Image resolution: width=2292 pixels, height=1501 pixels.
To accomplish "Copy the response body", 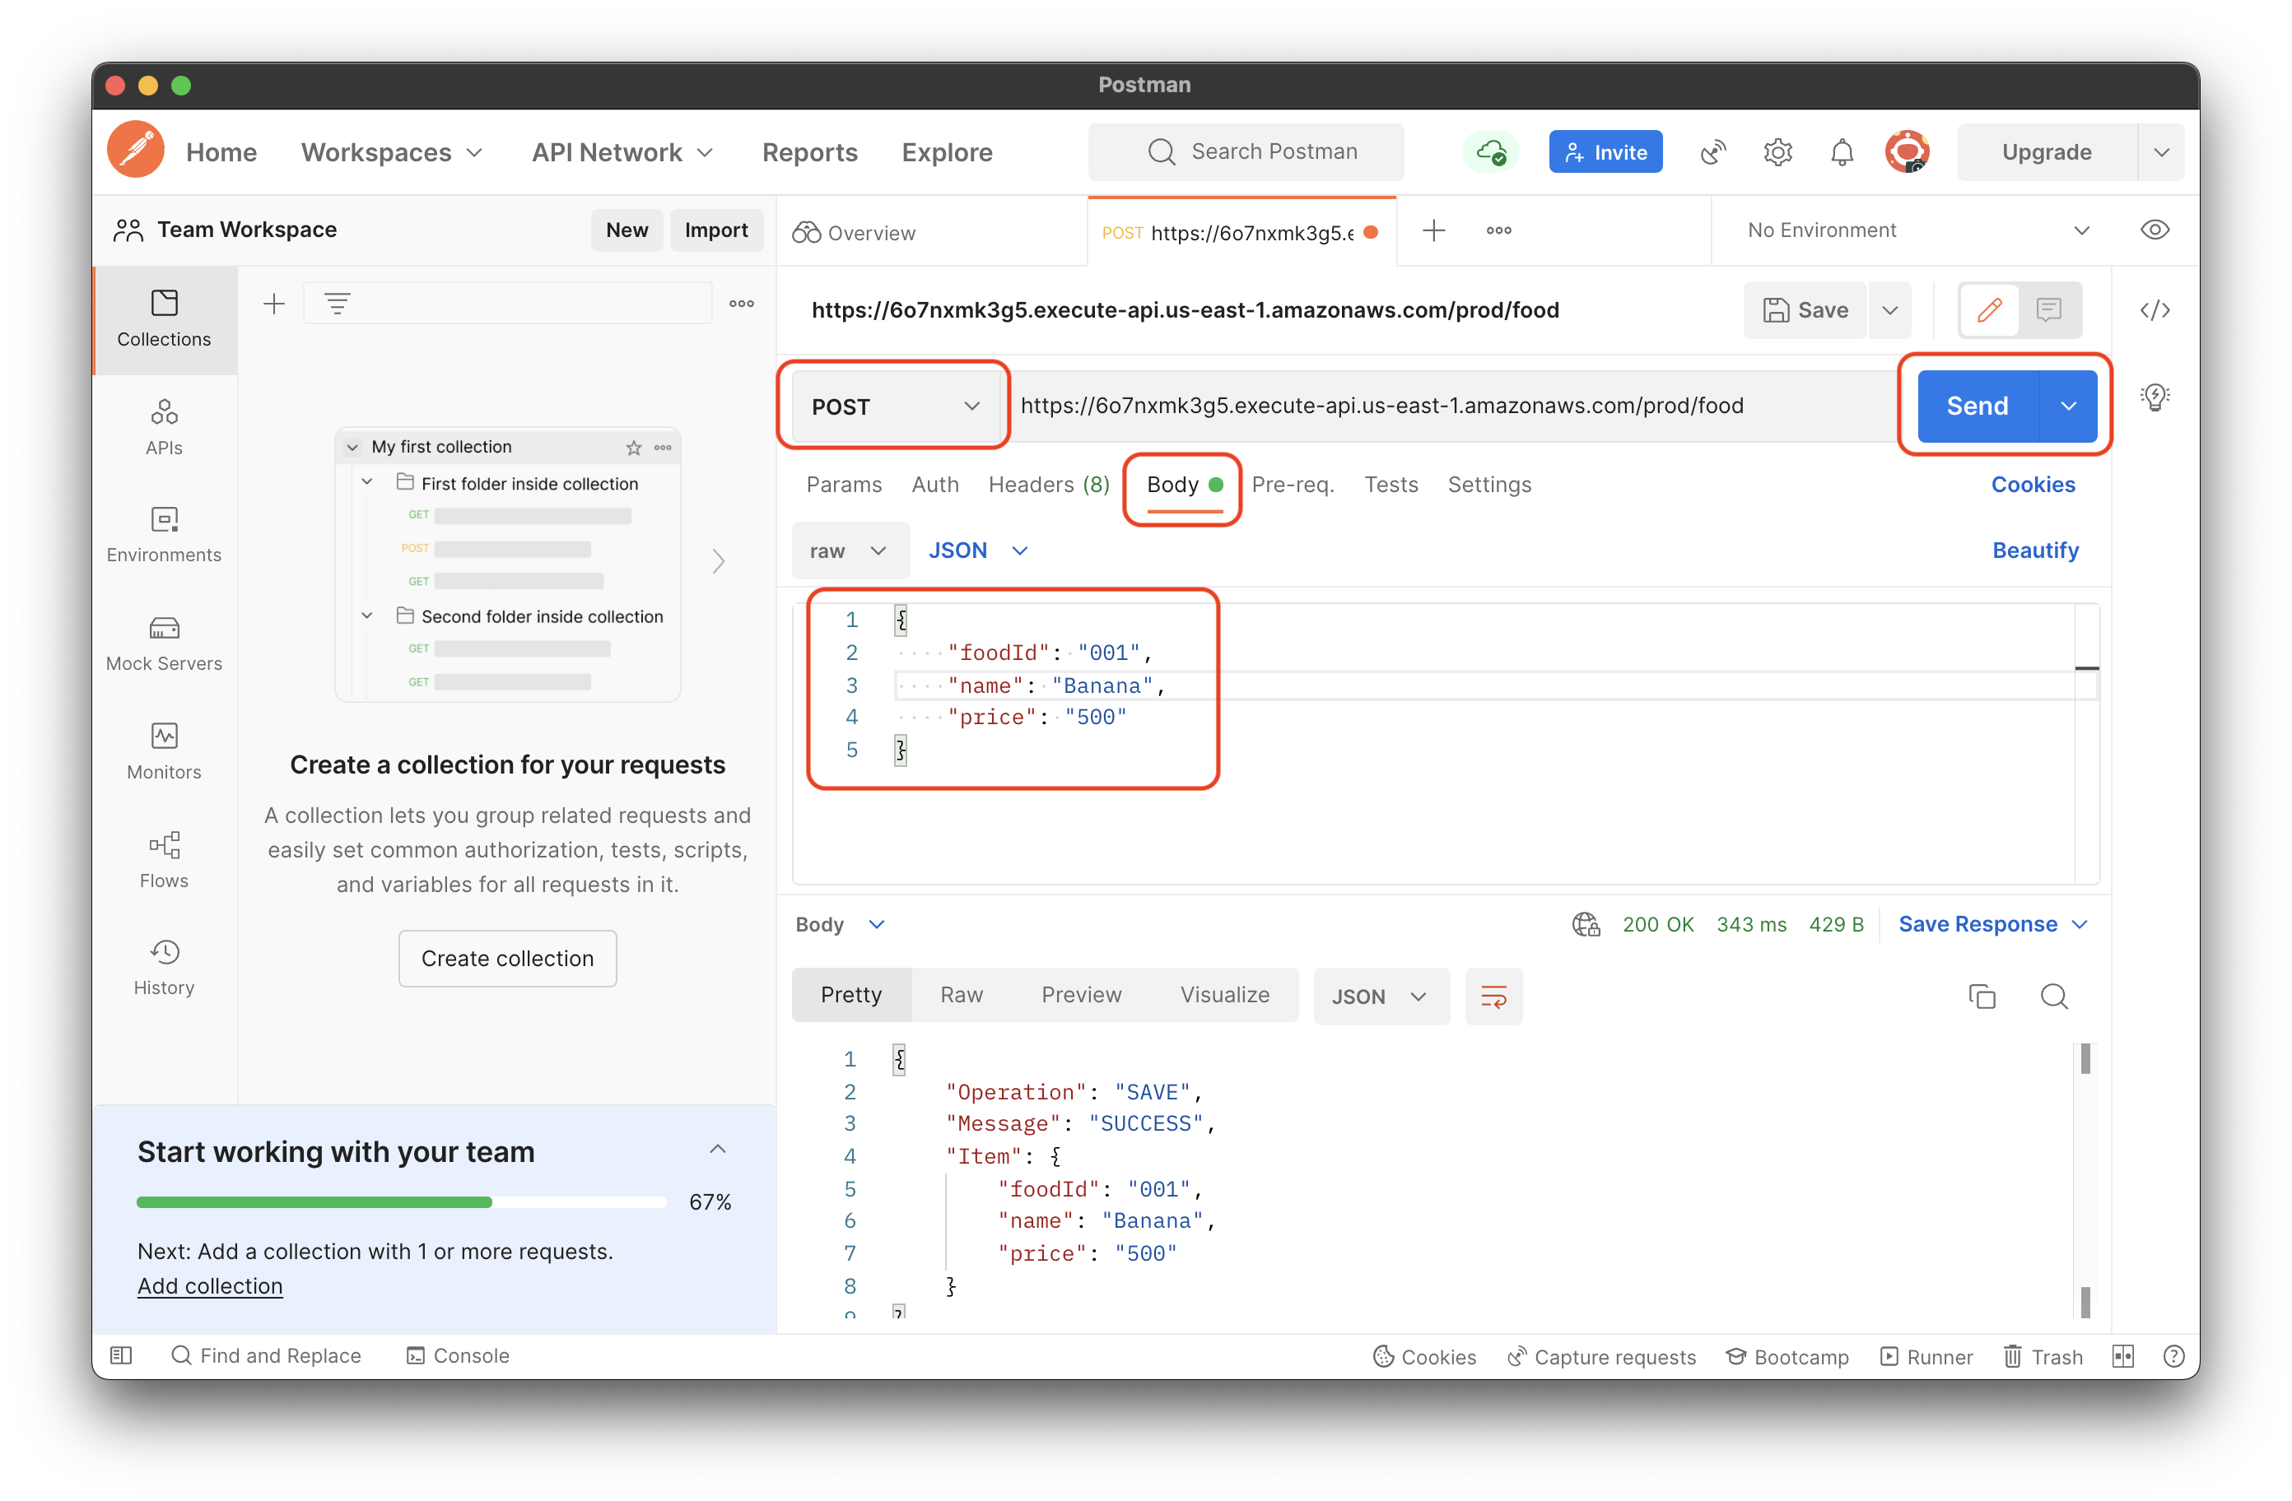I will click(1982, 997).
